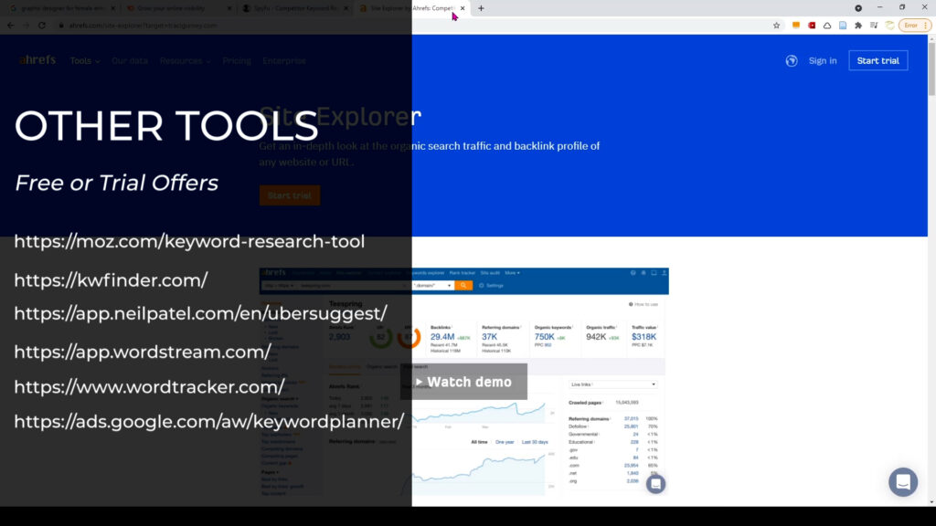Click the browser back arrow

point(10,25)
